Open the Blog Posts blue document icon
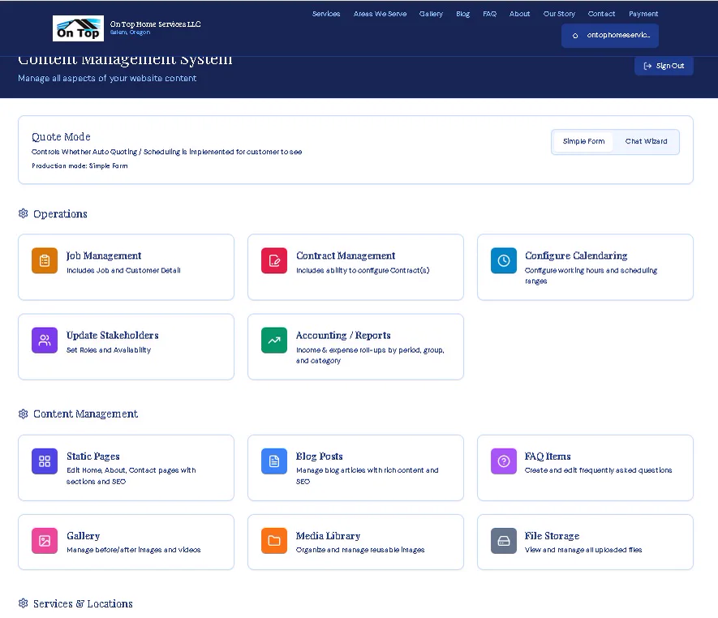The height and width of the screenshot is (618, 718). (x=274, y=461)
